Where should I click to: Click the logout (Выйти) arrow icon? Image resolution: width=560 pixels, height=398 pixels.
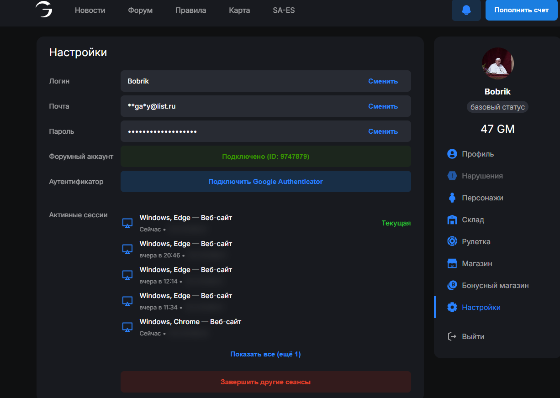(x=452, y=336)
